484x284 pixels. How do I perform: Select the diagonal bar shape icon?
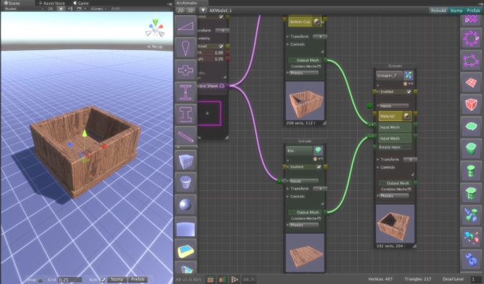pos(185,136)
